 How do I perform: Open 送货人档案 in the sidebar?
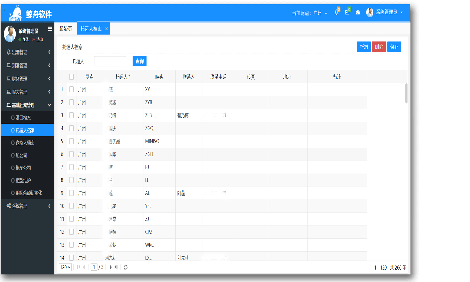[x=25, y=143]
